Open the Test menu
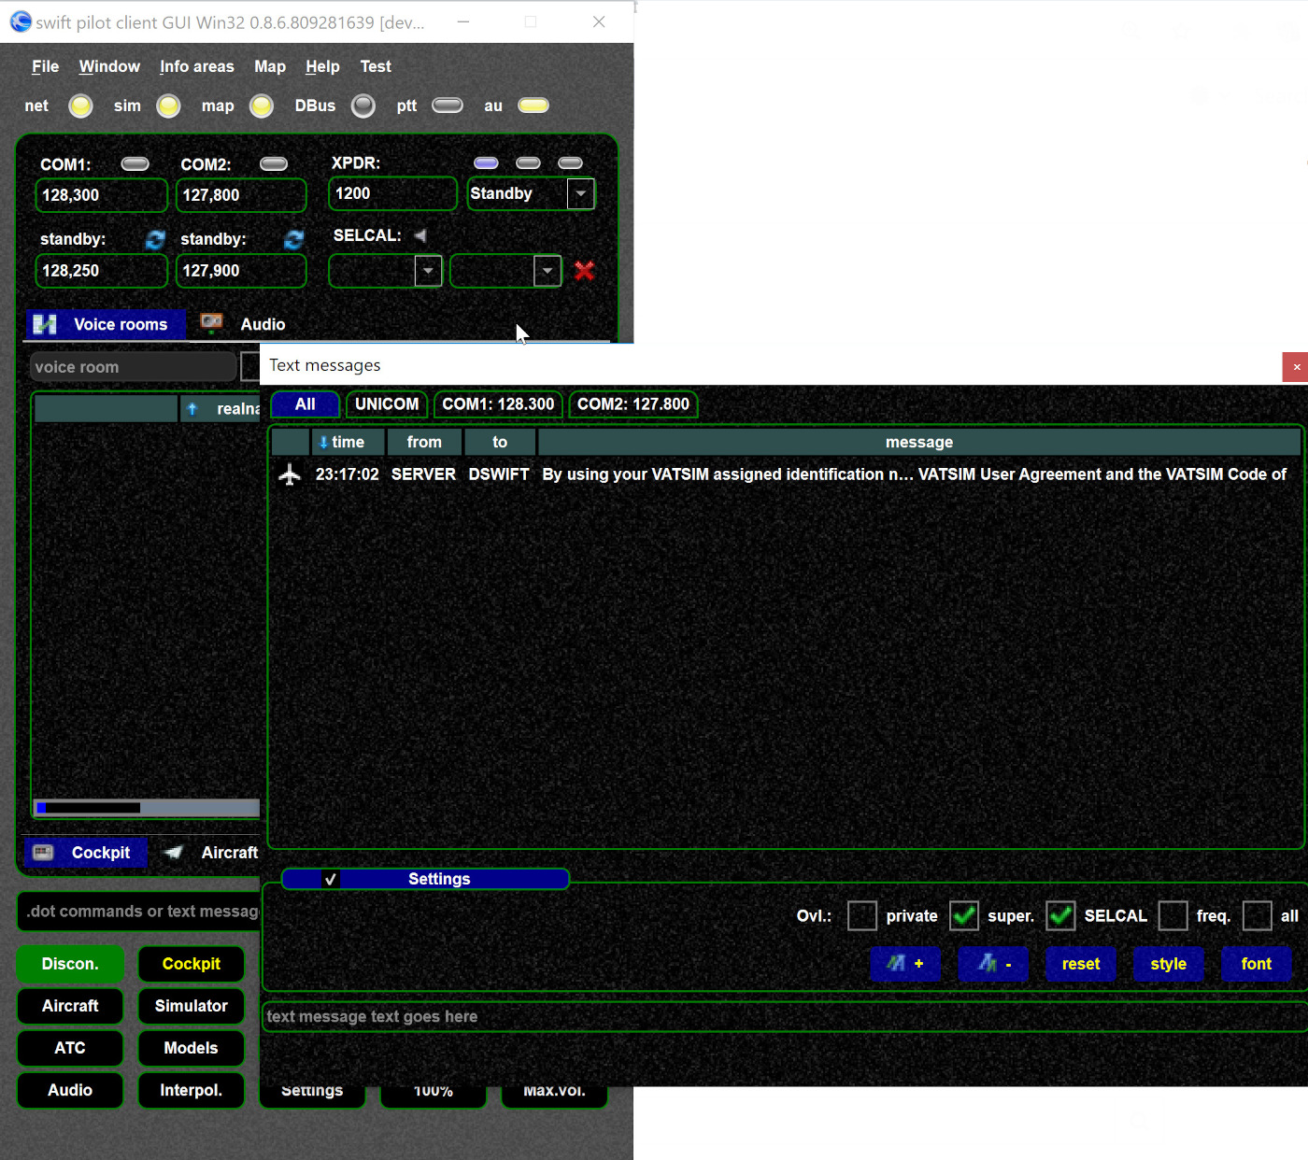Viewport: 1308px width, 1160px height. (376, 66)
